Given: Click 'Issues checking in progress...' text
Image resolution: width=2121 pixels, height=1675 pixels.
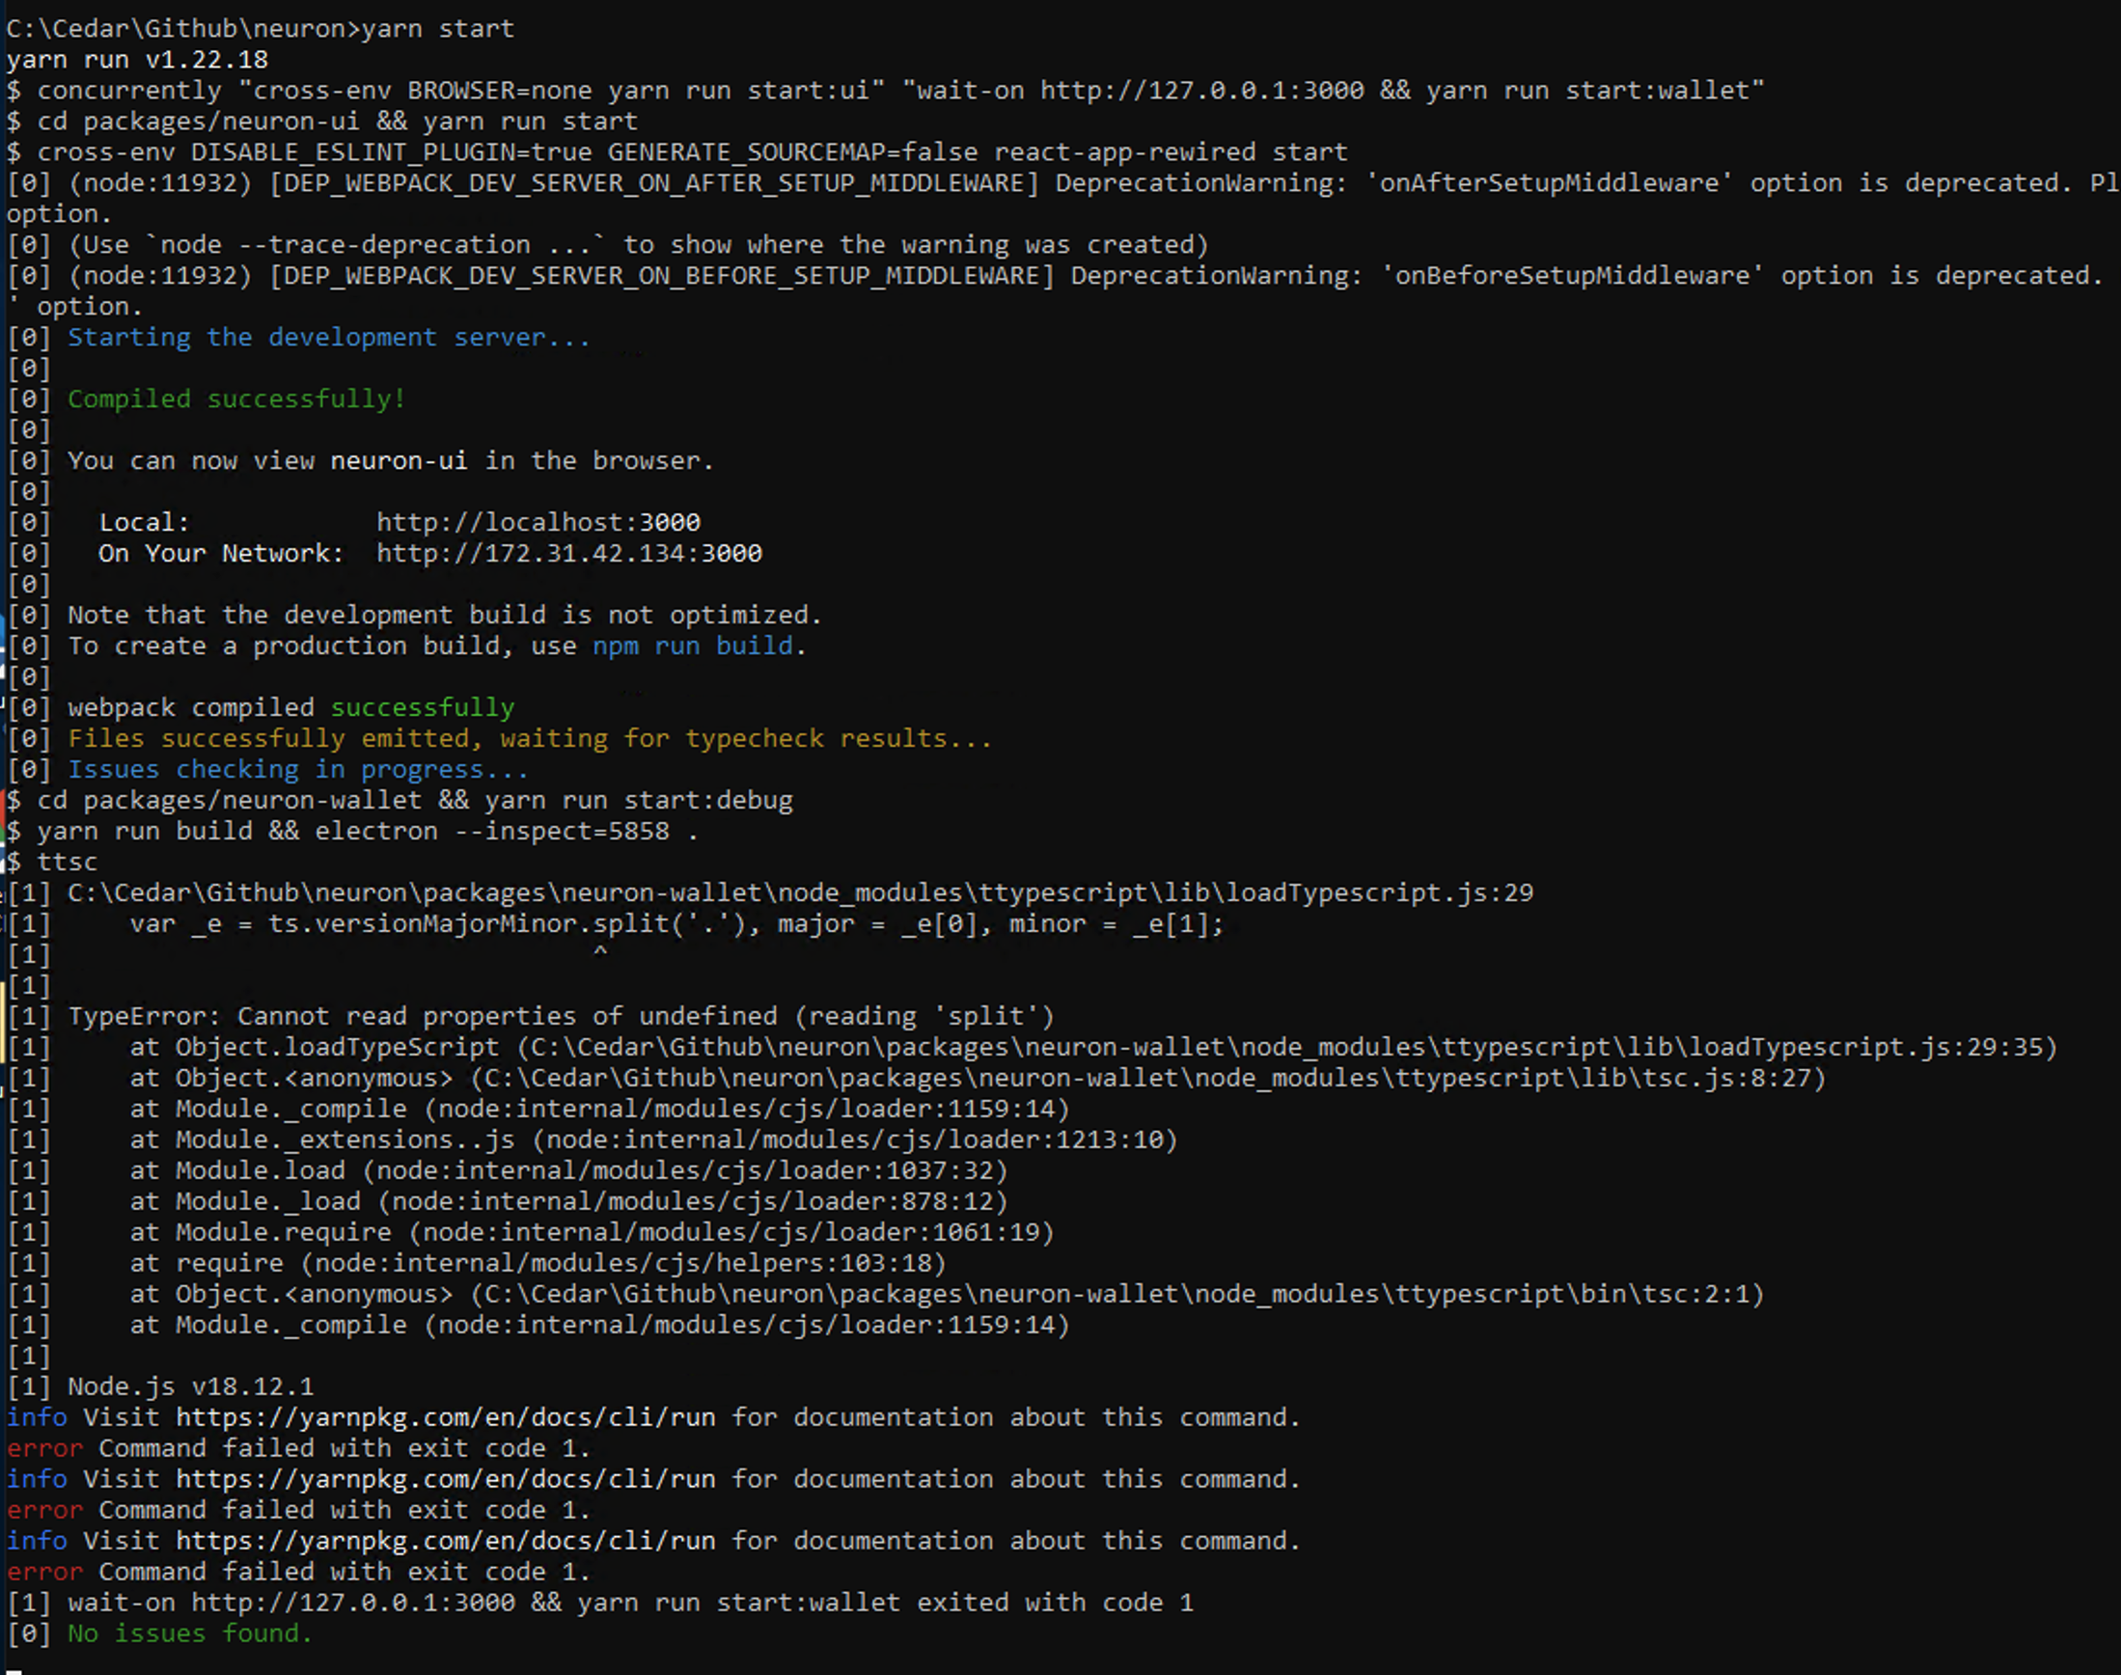Looking at the screenshot, I should point(298,769).
